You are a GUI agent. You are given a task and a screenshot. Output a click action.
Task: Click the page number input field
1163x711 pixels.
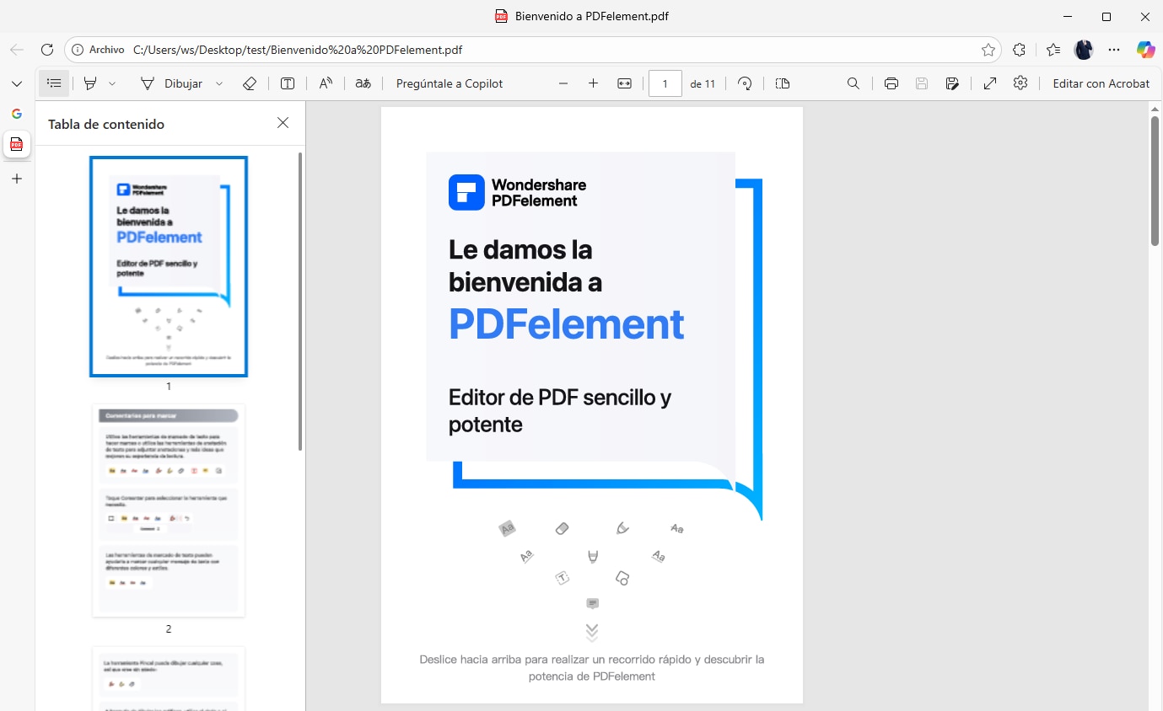tap(665, 83)
